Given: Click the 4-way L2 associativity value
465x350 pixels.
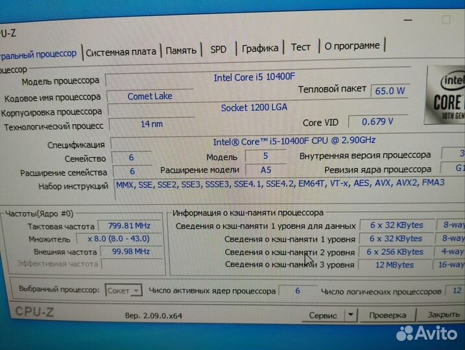Looking at the screenshot, I should [451, 251].
